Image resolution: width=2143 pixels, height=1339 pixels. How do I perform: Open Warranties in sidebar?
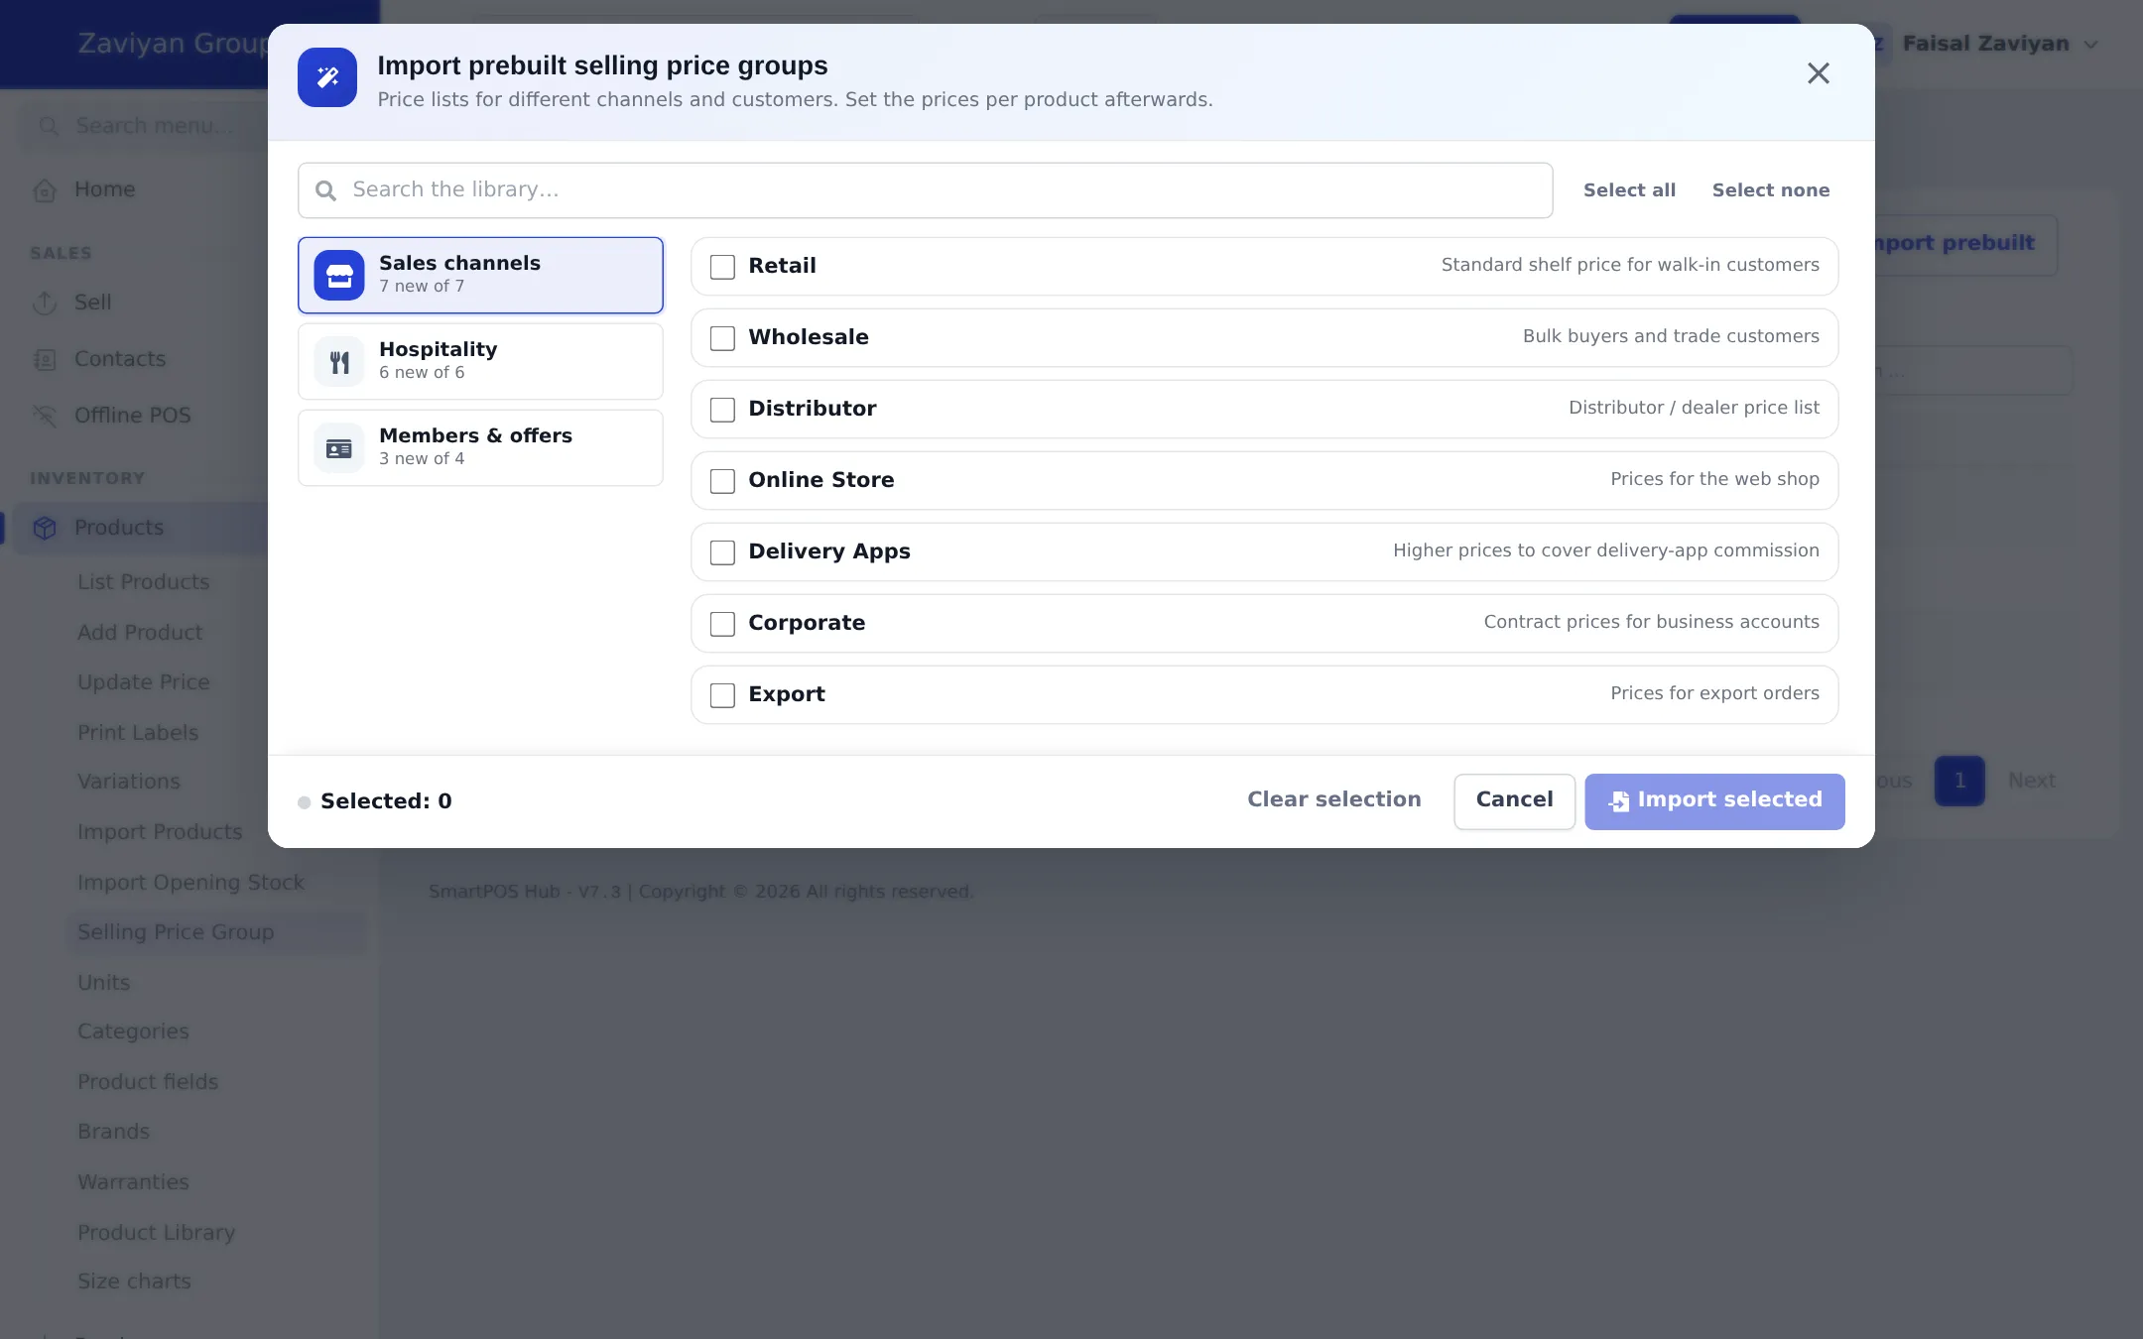click(x=133, y=1182)
